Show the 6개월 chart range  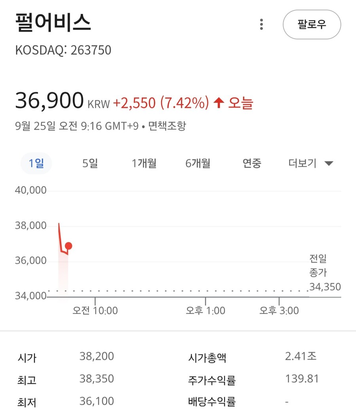click(x=198, y=163)
